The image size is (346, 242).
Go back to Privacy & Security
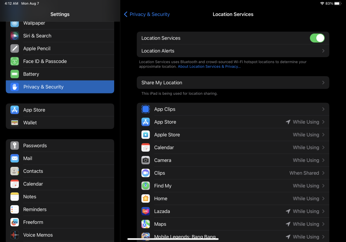[x=147, y=14]
